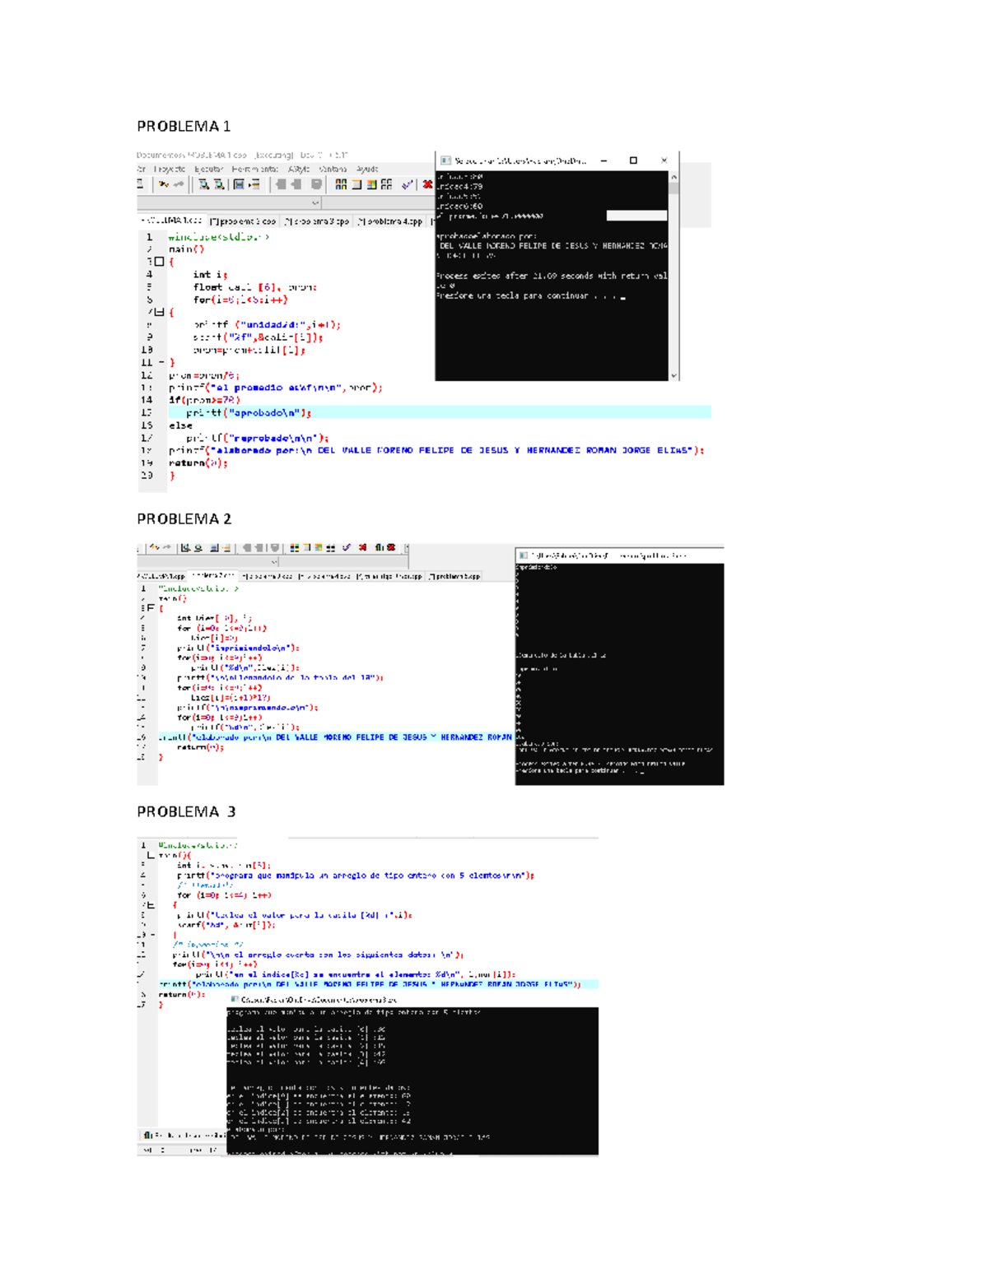Switch to the problema 4.cpp tab
This screenshot has height=1278, width=988.
[389, 221]
